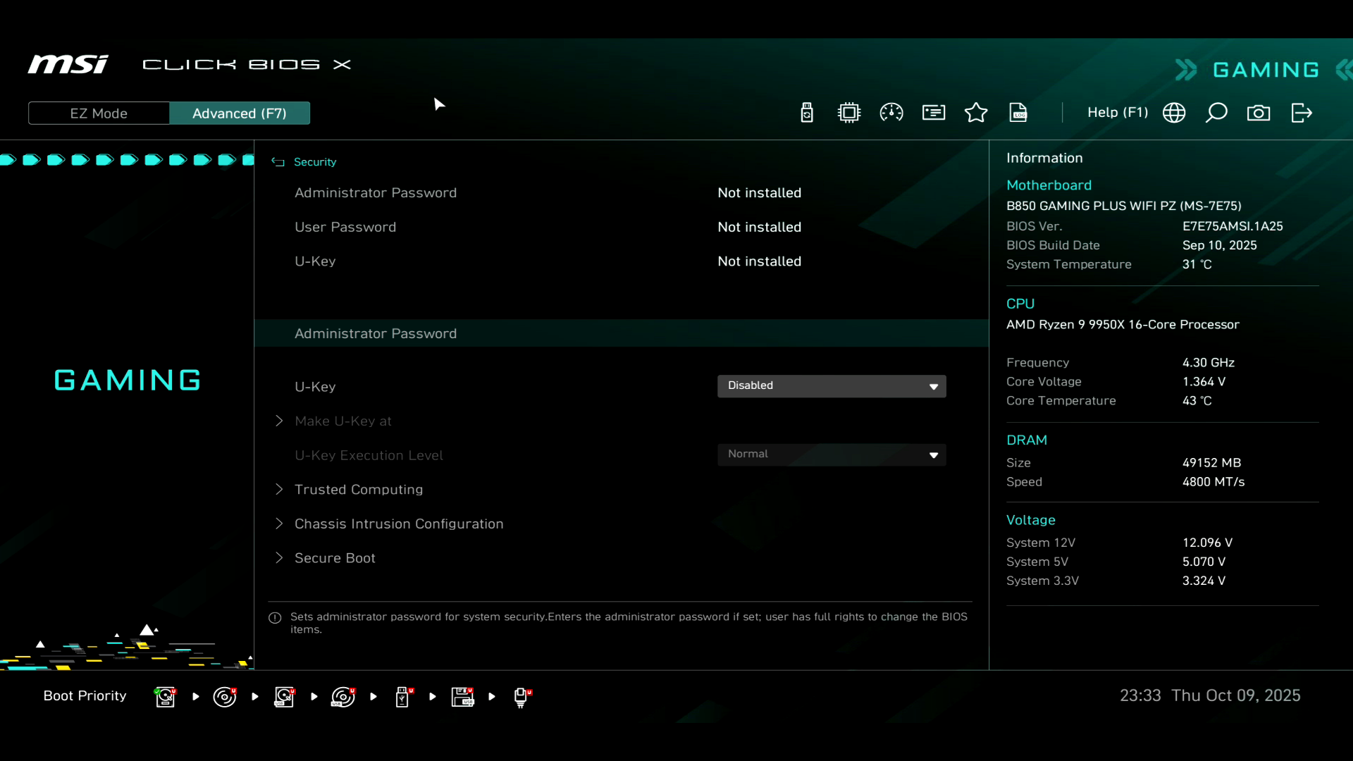
Task: Open the U-Key Disabled dropdown
Action: coord(832,386)
